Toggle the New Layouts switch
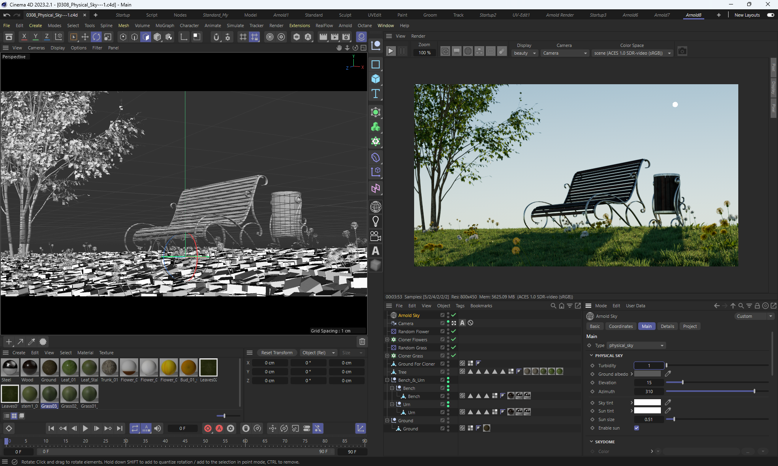This screenshot has width=778, height=466. pyautogui.click(x=771, y=15)
